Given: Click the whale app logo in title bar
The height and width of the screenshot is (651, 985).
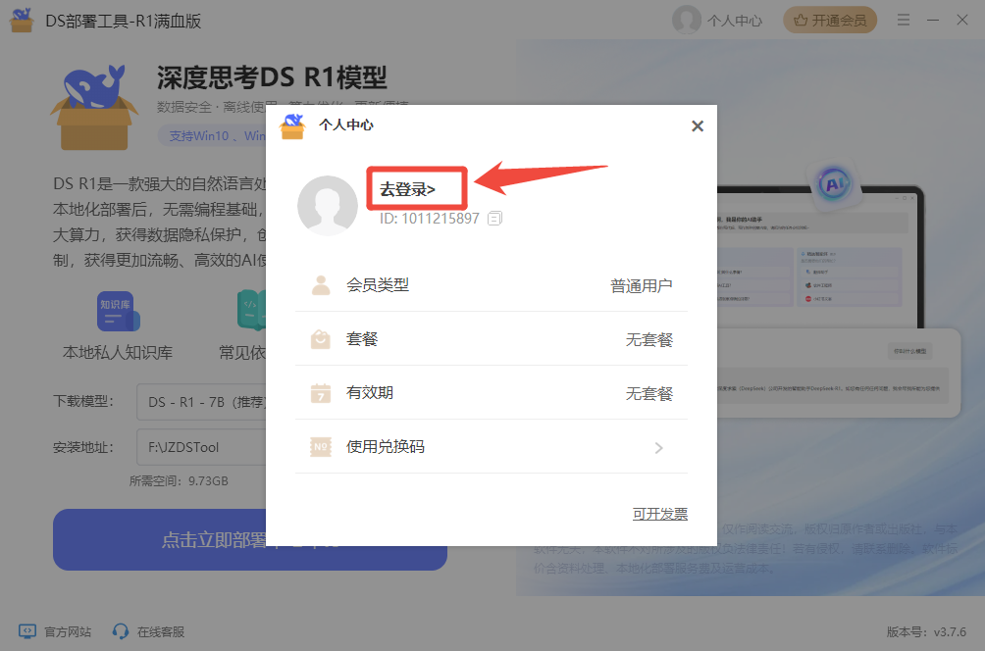Looking at the screenshot, I should [22, 20].
